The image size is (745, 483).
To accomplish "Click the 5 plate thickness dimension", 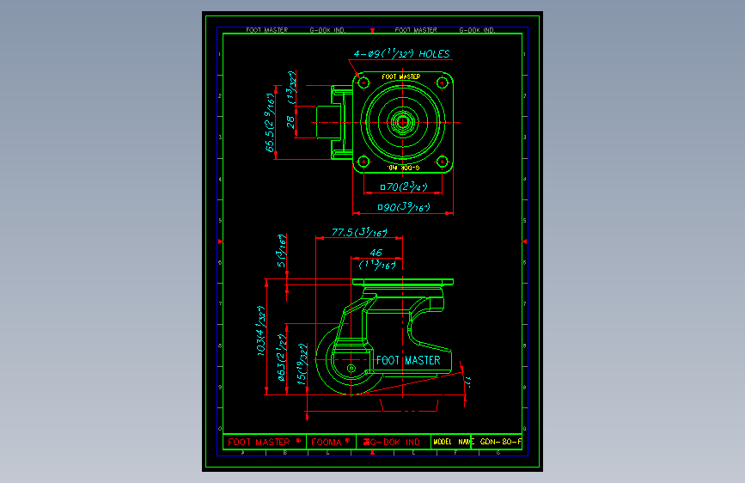I will [281, 250].
